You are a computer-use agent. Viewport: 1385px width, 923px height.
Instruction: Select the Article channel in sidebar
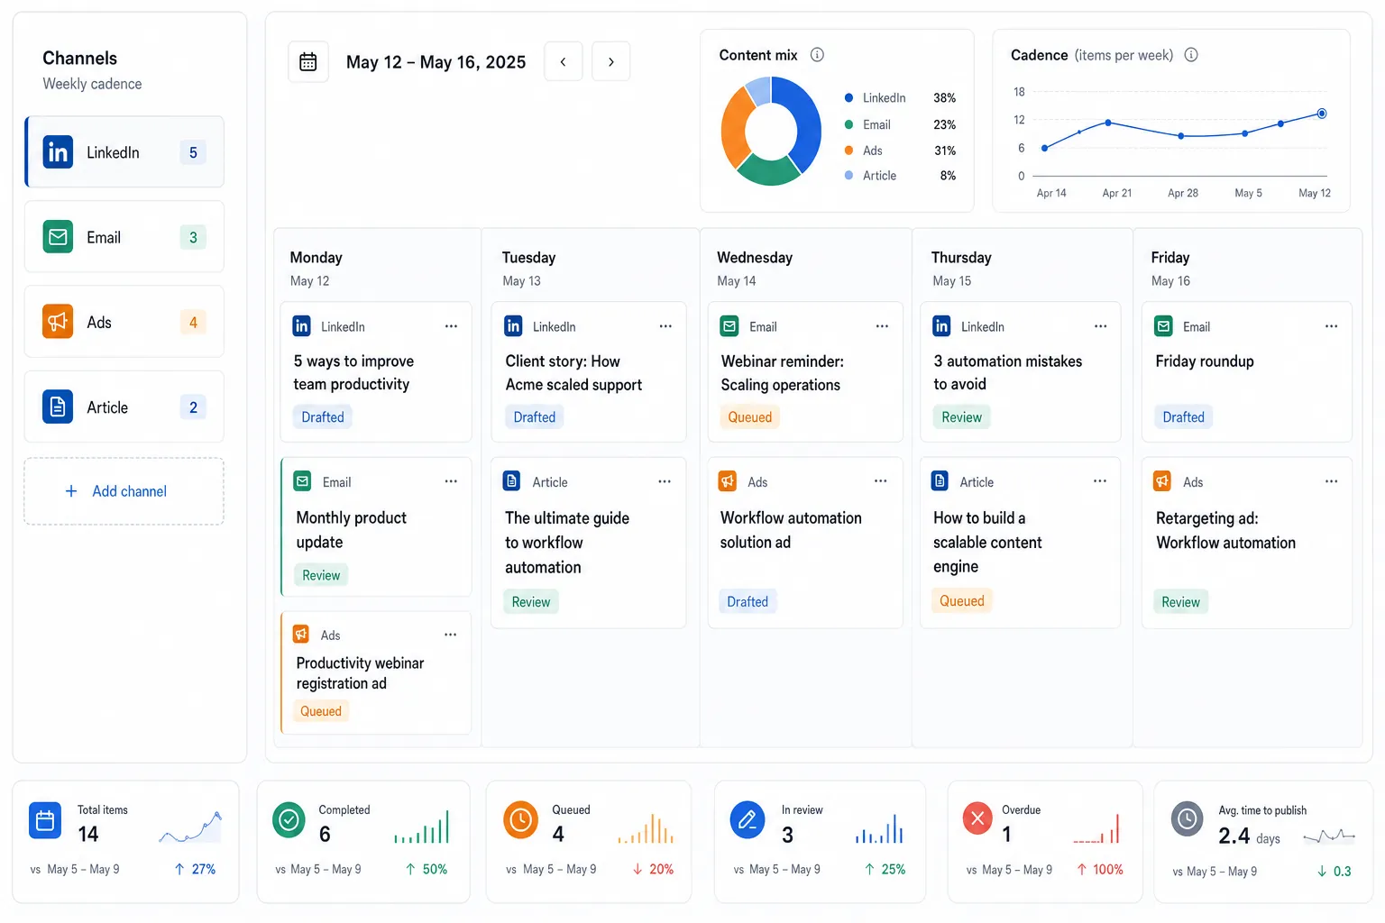click(124, 407)
